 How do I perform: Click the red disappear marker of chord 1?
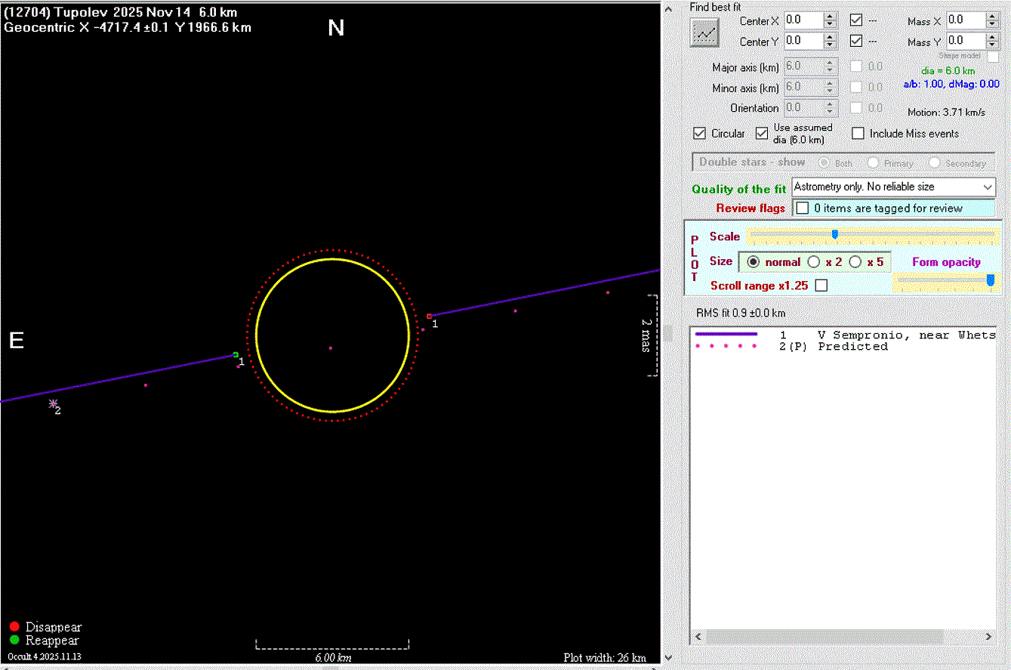coord(429,316)
